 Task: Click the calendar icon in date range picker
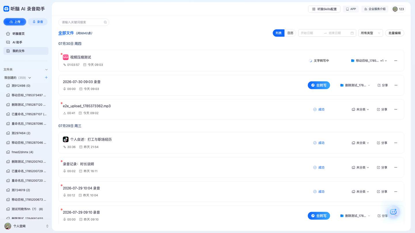click(352, 33)
